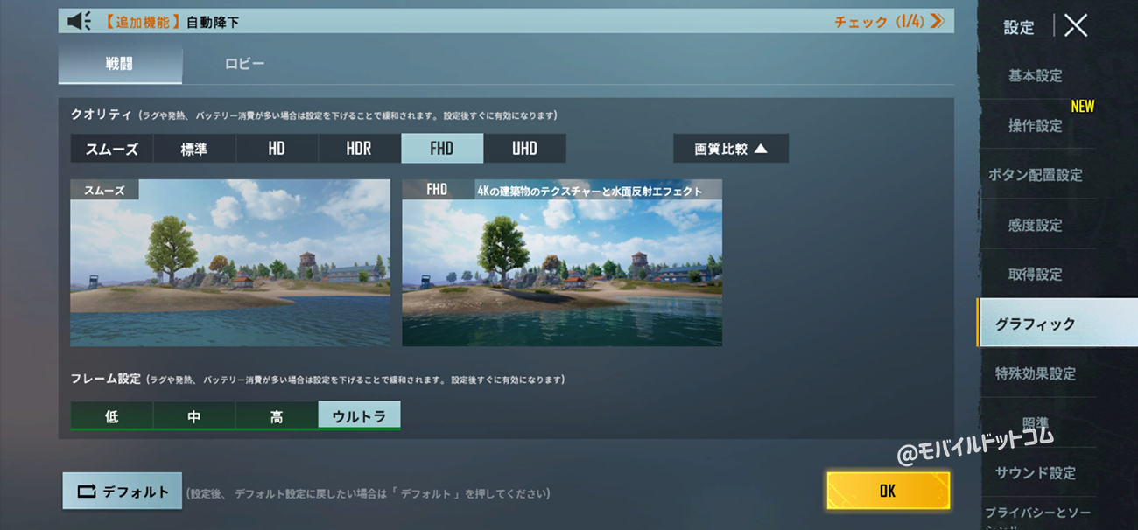
Task: Click the チェック (1/4) arrow link
Action: [889, 21]
